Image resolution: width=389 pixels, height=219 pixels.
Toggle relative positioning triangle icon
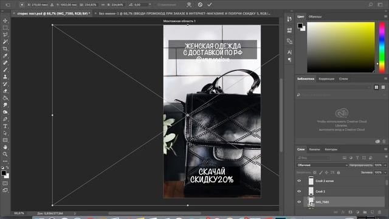[52, 4]
